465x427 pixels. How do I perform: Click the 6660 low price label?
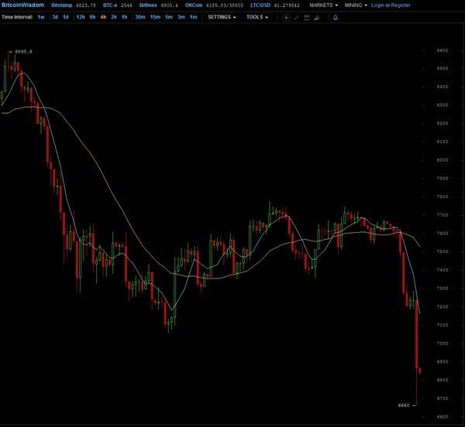404,405
